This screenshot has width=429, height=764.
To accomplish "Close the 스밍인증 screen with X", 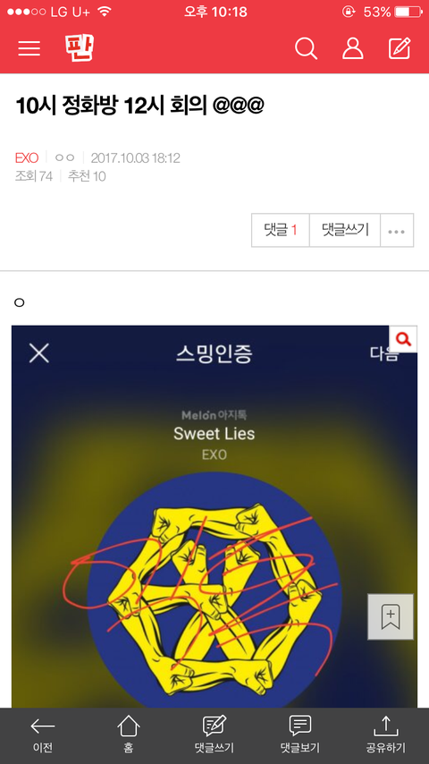I will [x=39, y=352].
